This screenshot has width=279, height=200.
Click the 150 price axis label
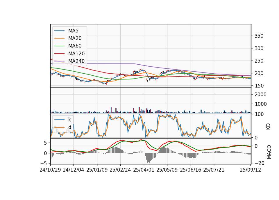[259, 86]
